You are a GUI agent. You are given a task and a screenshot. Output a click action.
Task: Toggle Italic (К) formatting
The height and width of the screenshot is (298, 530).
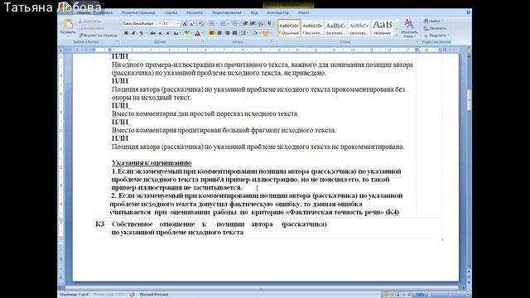[x=133, y=33]
